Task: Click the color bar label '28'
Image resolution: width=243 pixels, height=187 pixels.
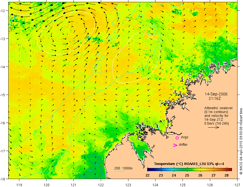Action: (x=227, y=175)
